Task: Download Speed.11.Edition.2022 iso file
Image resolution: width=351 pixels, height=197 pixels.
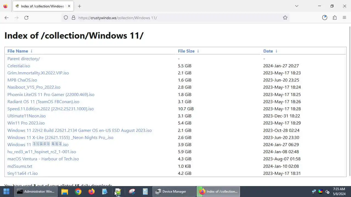Action: click(x=50, y=109)
